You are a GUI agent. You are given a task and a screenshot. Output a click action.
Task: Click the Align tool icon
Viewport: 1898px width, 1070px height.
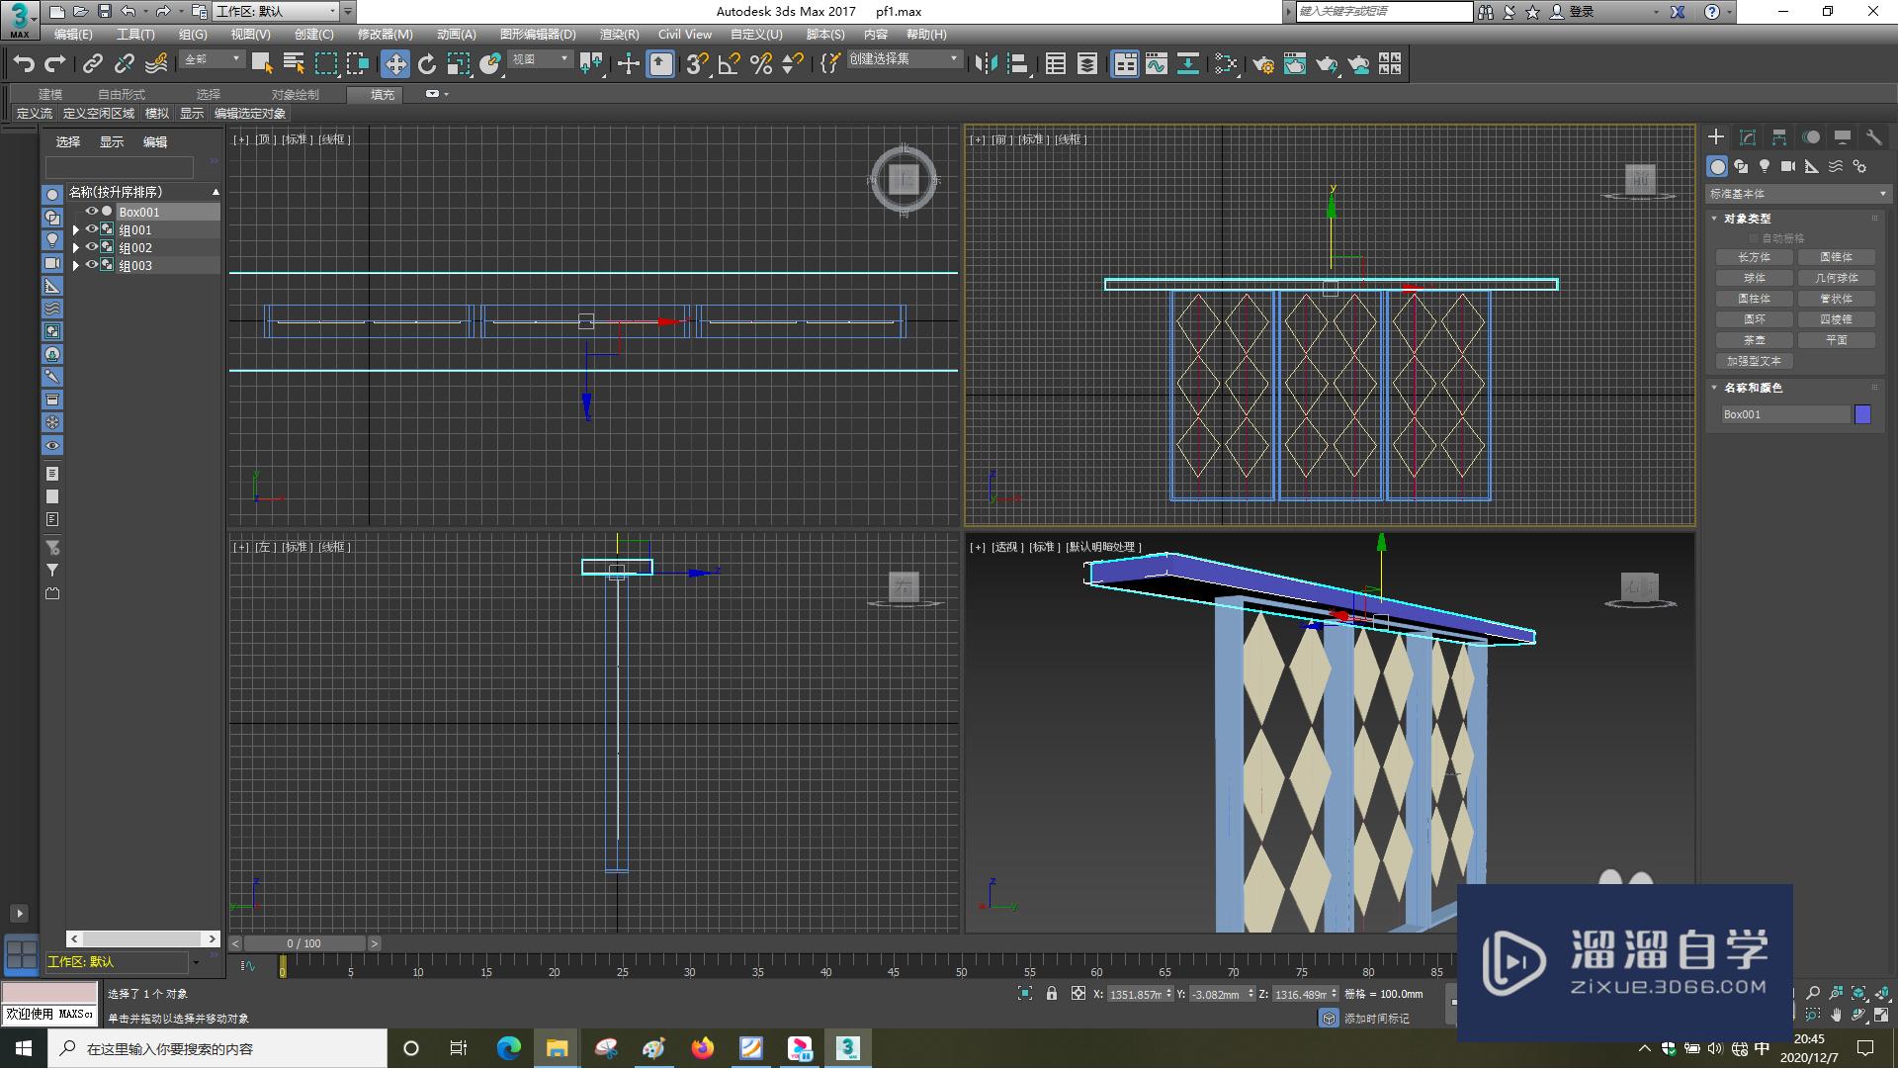[1017, 64]
